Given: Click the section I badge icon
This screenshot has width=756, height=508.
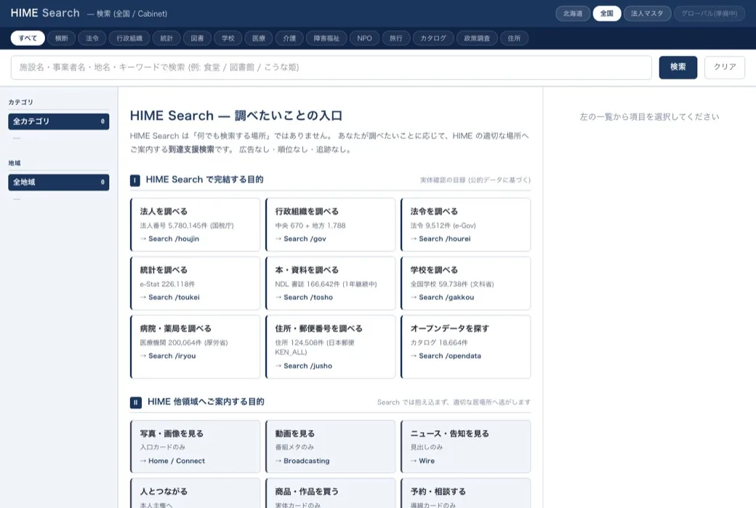Looking at the screenshot, I should click(135, 180).
